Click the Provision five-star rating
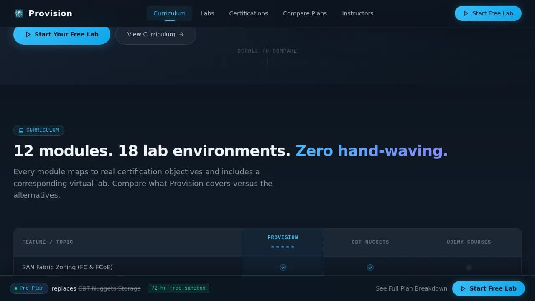Screen dimensions: 535x301 tap(283, 247)
